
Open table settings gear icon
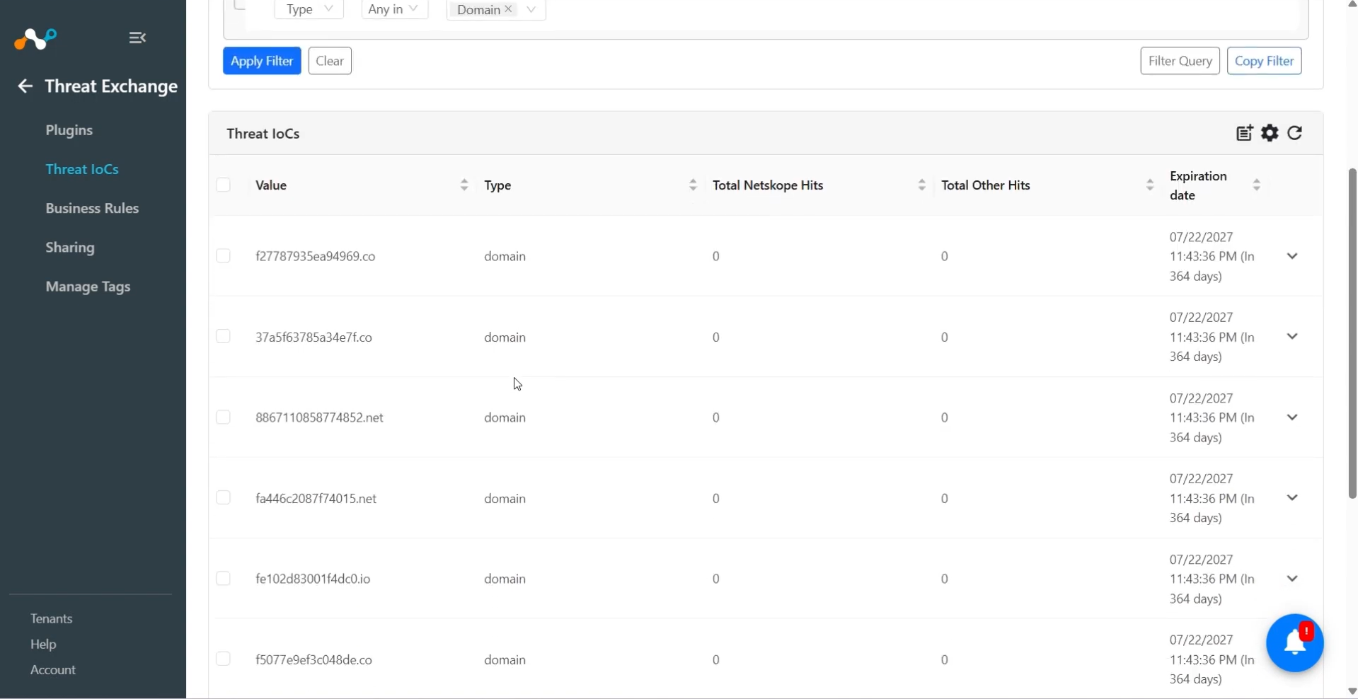1270,133
